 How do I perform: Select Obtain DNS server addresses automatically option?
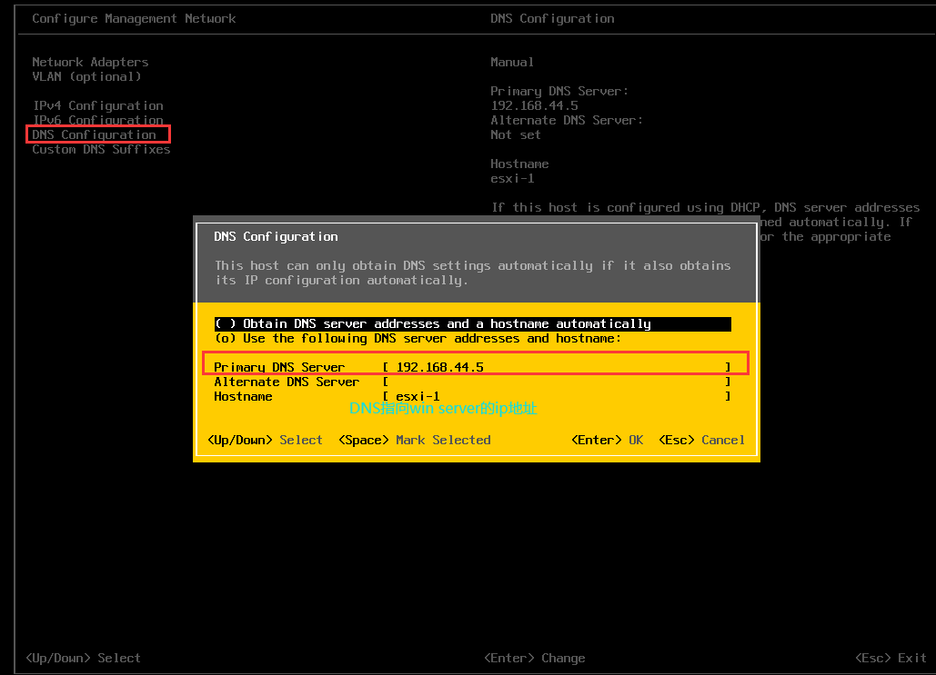pos(432,323)
